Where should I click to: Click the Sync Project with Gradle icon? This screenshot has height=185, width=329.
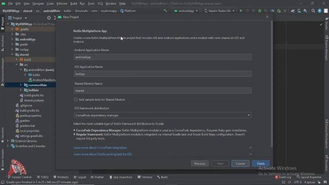(x=293, y=11)
